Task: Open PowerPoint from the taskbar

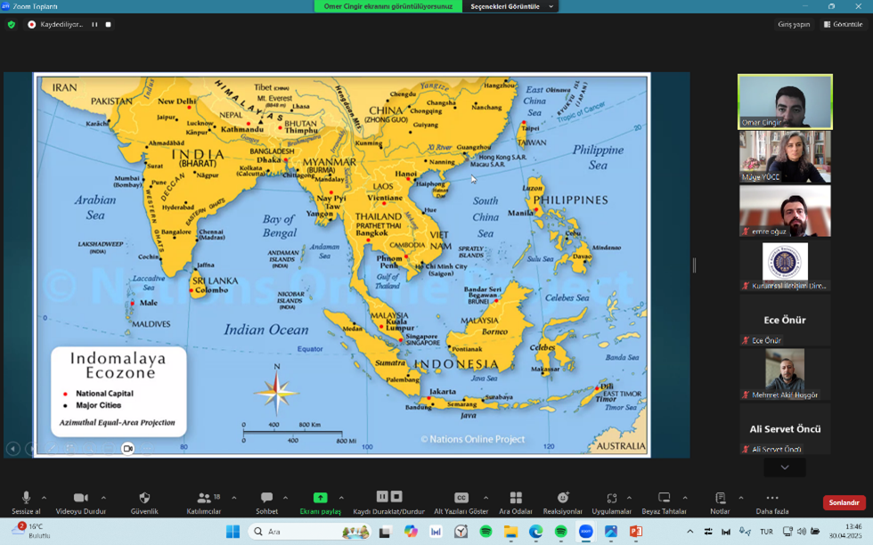Action: [x=636, y=532]
